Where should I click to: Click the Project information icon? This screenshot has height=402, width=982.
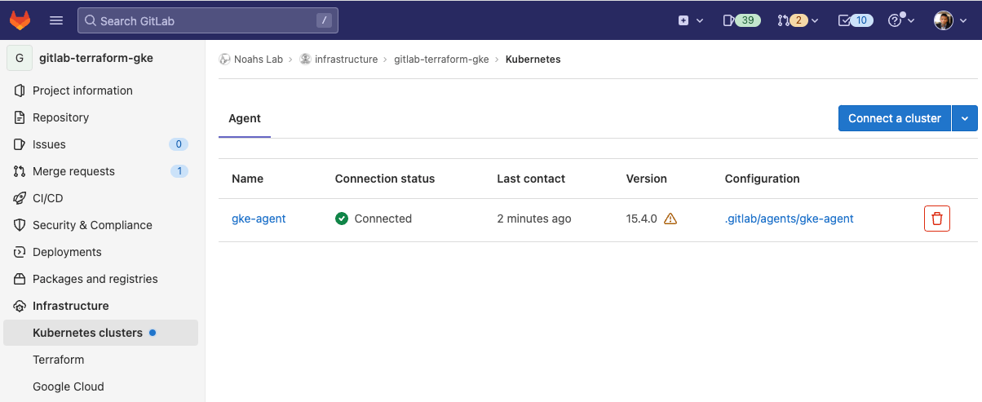(20, 91)
